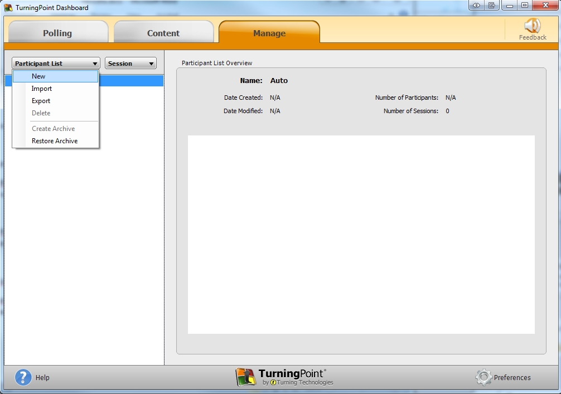This screenshot has height=394, width=561.
Task: Click the name value "Auto"
Action: [x=279, y=80]
